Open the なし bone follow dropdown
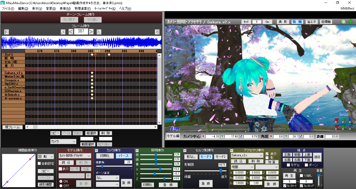Image resolution: width=356 pixels, height=189 pixels. point(107,178)
